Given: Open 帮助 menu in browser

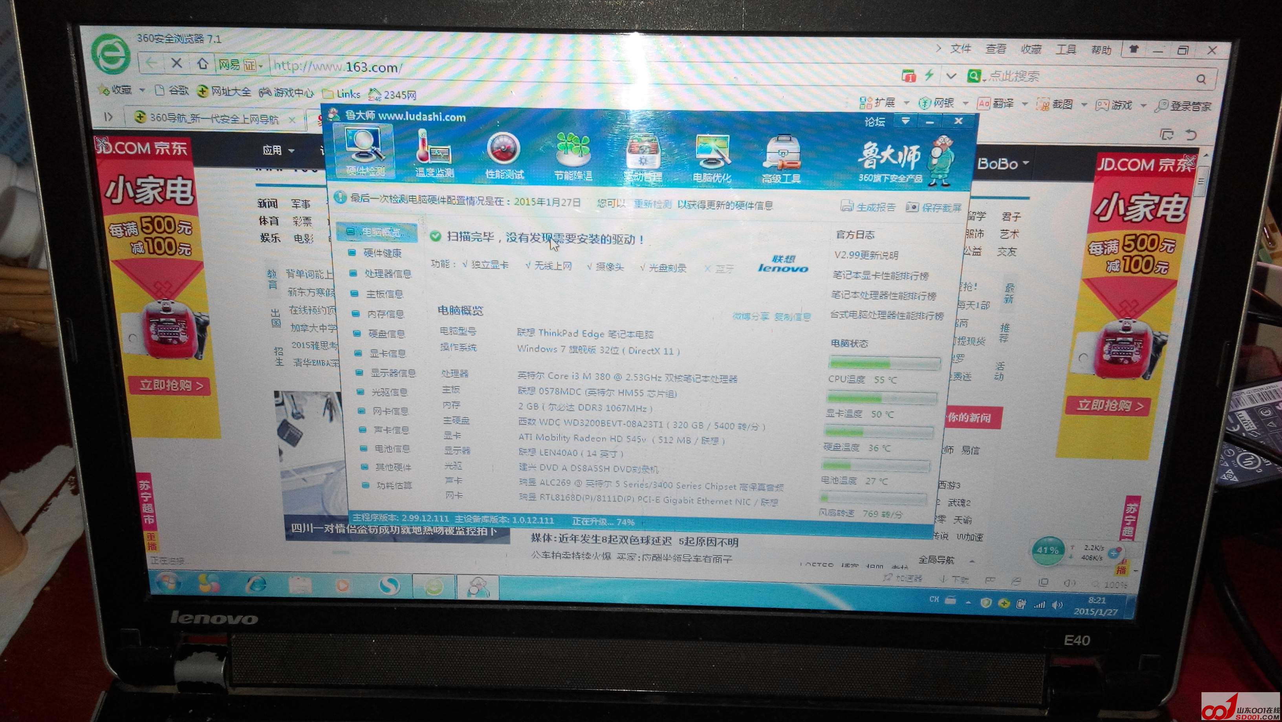Looking at the screenshot, I should pos(1101,50).
